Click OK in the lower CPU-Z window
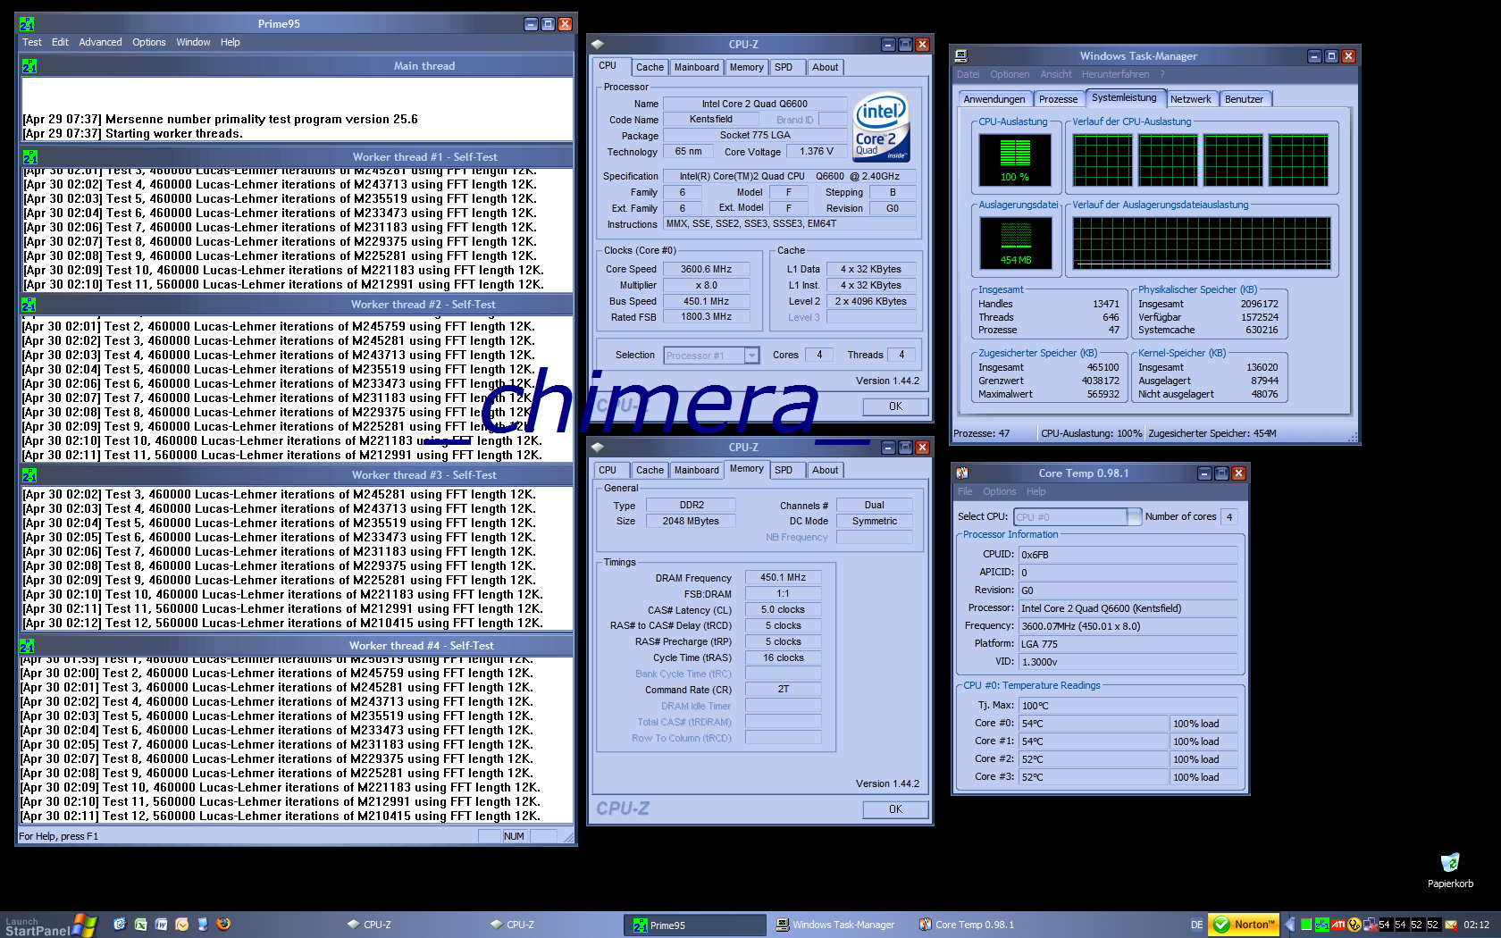 [895, 809]
